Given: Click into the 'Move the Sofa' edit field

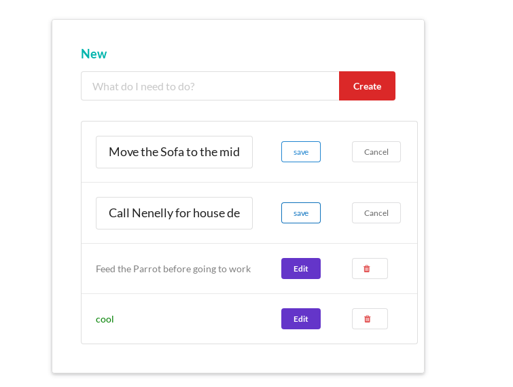Looking at the screenshot, I should coord(174,152).
